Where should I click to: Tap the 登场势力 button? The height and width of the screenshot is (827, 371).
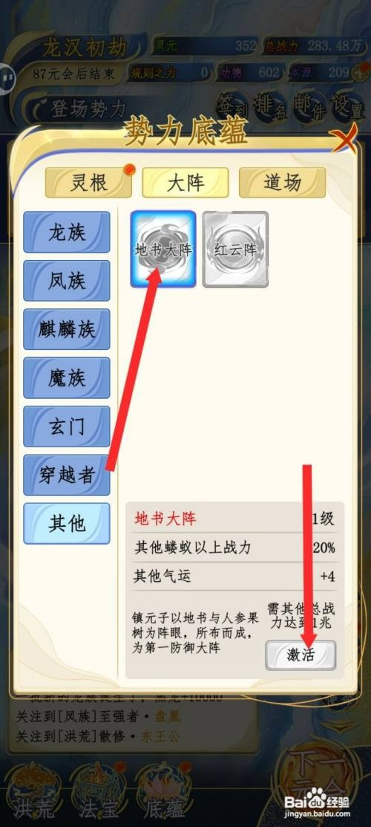click(x=79, y=108)
